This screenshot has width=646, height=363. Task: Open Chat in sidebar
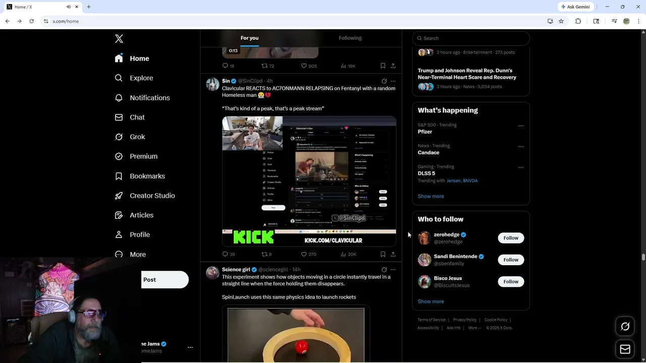pos(130,117)
